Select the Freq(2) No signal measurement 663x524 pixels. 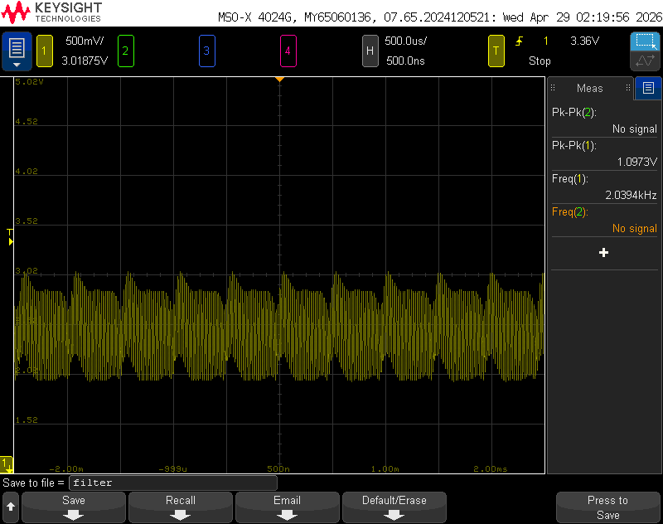(604, 220)
